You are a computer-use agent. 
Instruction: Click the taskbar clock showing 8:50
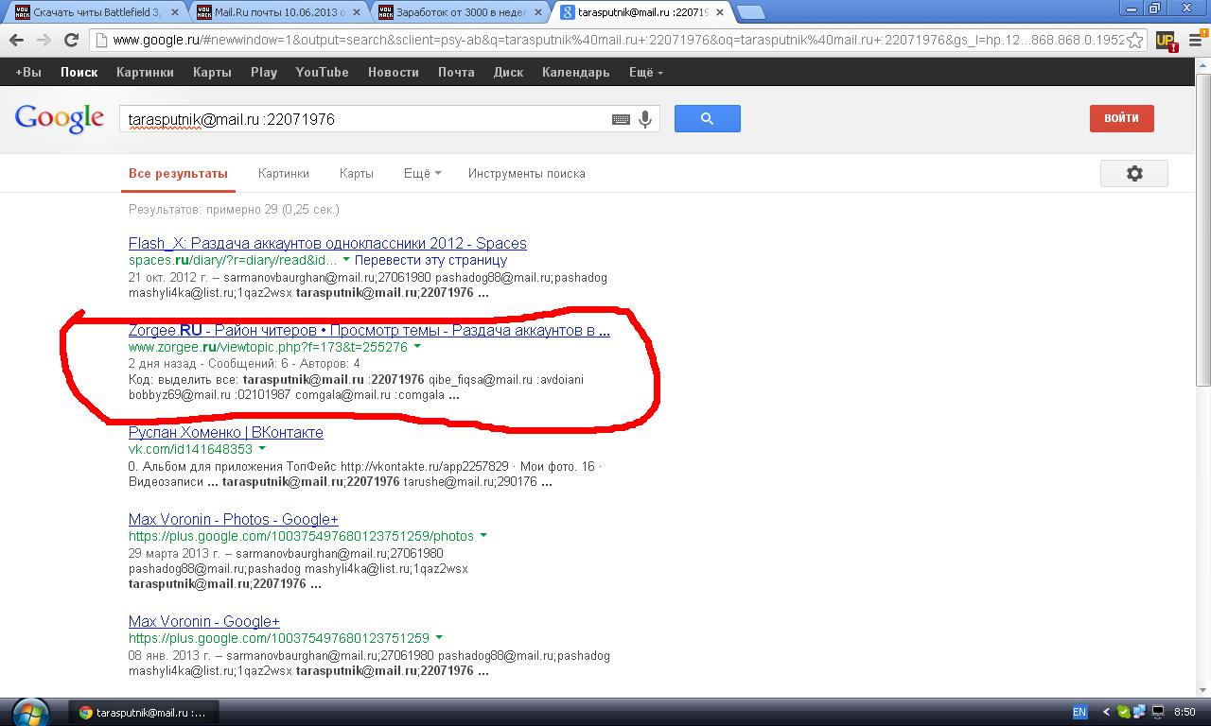[1185, 712]
